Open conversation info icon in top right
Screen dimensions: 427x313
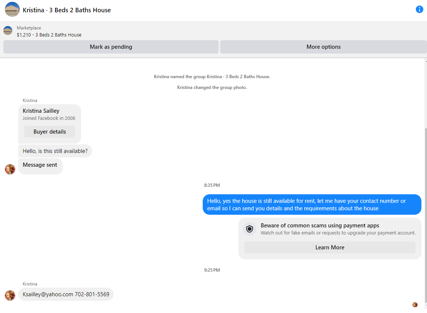point(420,9)
